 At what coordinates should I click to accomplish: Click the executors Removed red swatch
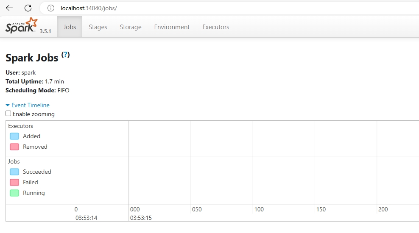14,147
